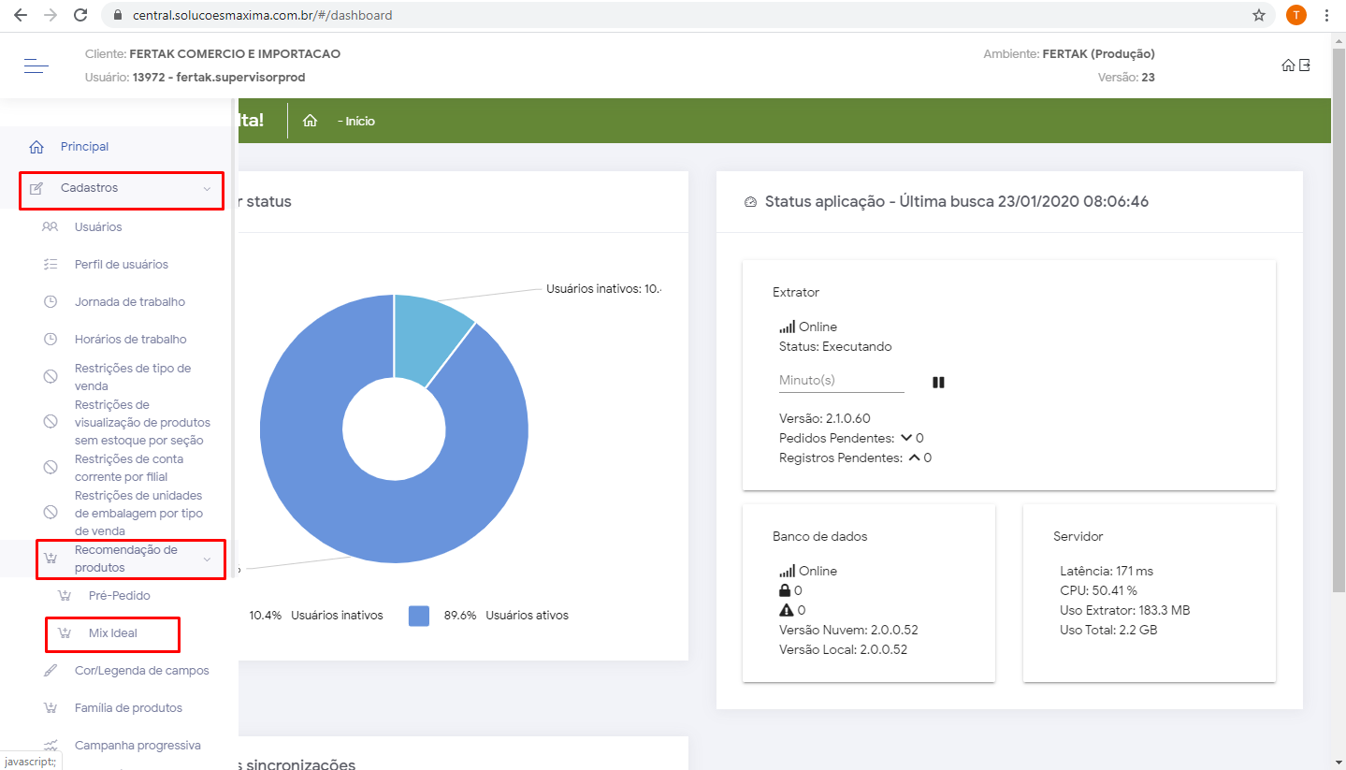Viewport: 1346px width, 770px height.
Task: Click the logout icon in header
Action: pos(1305,65)
